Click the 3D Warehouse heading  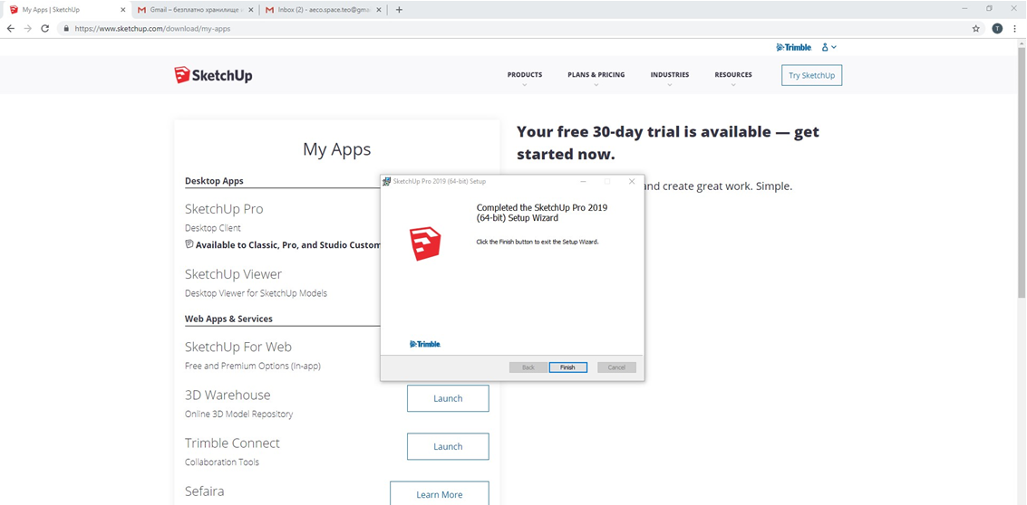pos(228,395)
